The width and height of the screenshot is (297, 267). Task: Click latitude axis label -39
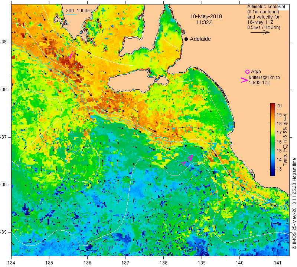click(x=3, y=232)
